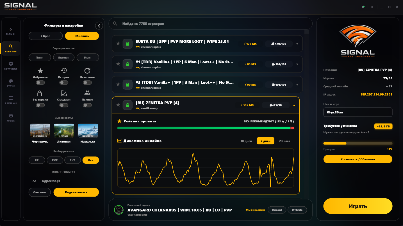Image resolution: width=403 pixels, height=226 pixels.
Task: Click lock icon on #1 [TDB] server
Action: tap(127, 64)
